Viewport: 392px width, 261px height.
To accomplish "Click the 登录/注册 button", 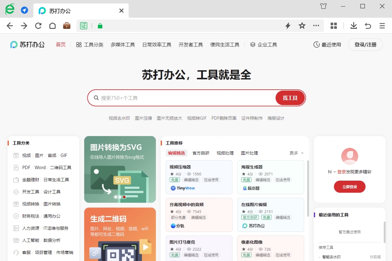I will 365,45.
